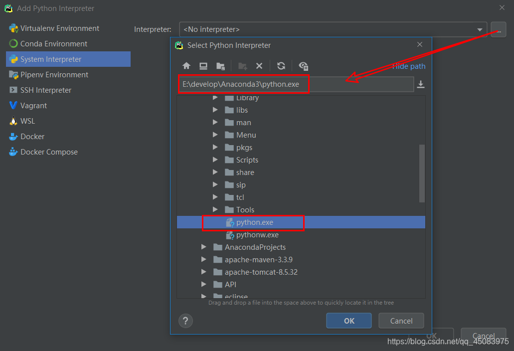Select the share folder row
514x351 pixels.
click(301, 173)
